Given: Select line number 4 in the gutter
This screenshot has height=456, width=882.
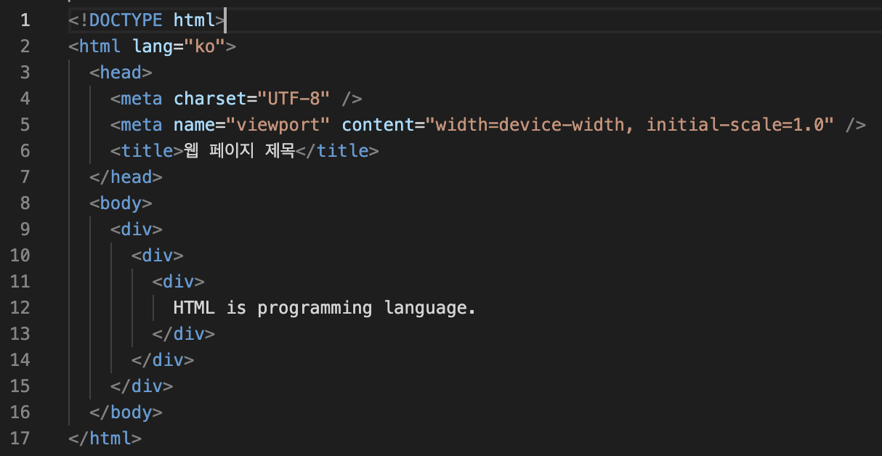Looking at the screenshot, I should coord(25,99).
